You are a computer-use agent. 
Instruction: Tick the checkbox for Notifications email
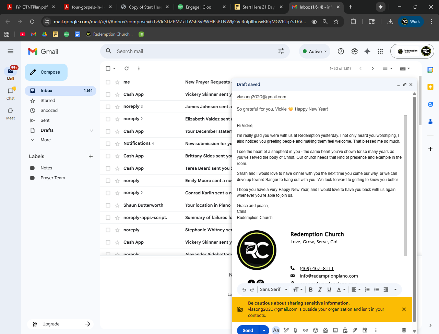point(108,144)
